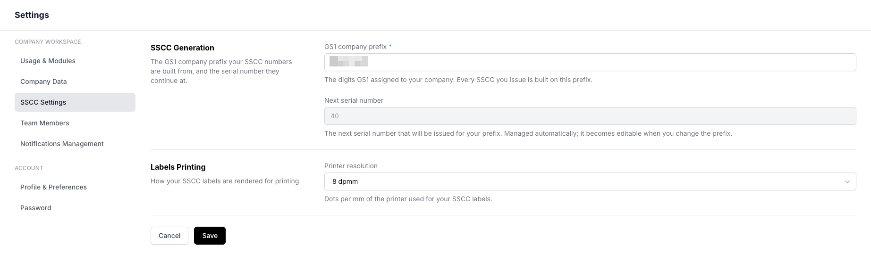Click the Next serial number field
Image resolution: width=871 pixels, height=271 pixels.
pos(590,116)
